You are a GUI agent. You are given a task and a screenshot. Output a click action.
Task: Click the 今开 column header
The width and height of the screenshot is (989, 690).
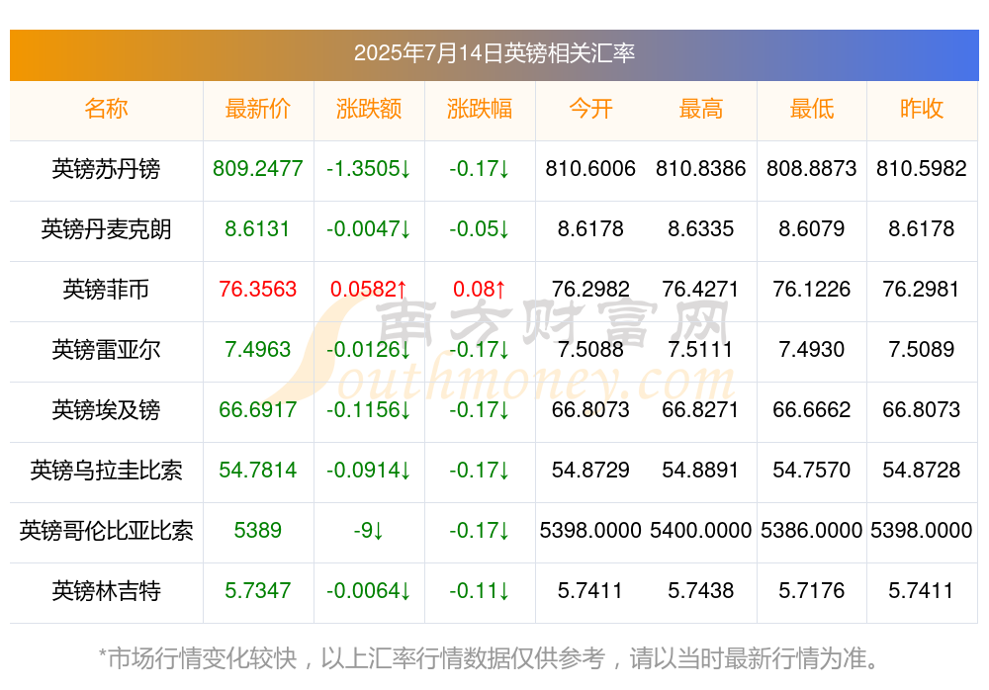[590, 109]
